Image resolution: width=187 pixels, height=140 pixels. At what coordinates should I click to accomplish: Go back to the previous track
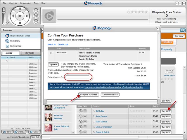(13, 16)
